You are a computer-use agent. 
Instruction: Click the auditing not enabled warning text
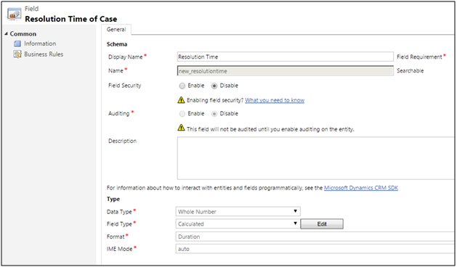pyautogui.click(x=270, y=129)
